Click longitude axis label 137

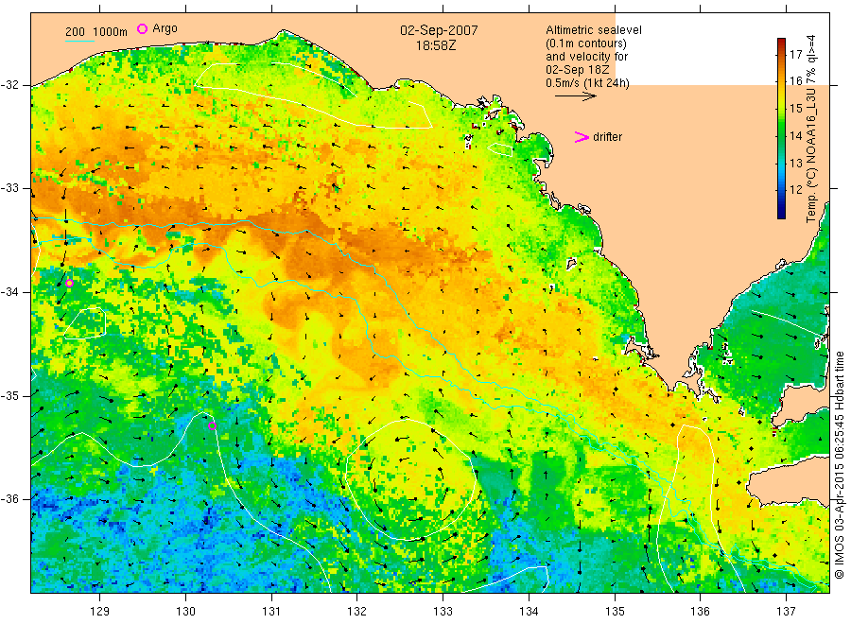[x=786, y=611]
